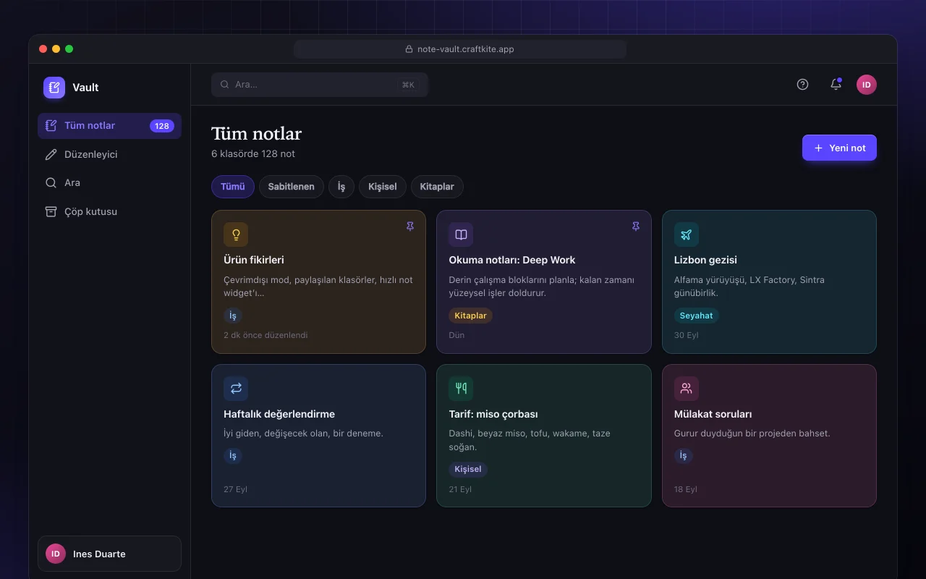
Task: Click the '6 klasörde 128 not' subtitle
Action: pyautogui.click(x=253, y=153)
